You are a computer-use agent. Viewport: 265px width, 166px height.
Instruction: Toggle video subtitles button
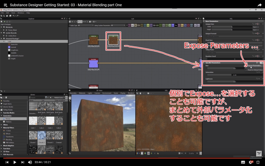pyautogui.click(x=243, y=162)
